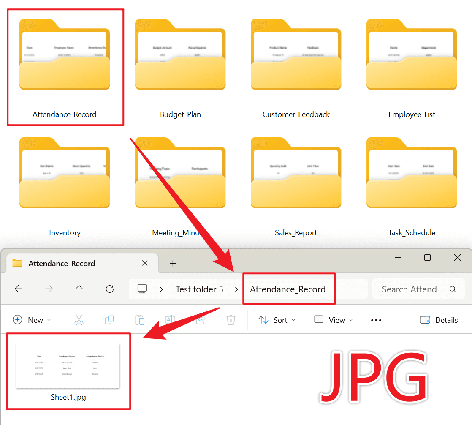Toggle the Details pane button
This screenshot has height=425, width=472.
point(439,320)
